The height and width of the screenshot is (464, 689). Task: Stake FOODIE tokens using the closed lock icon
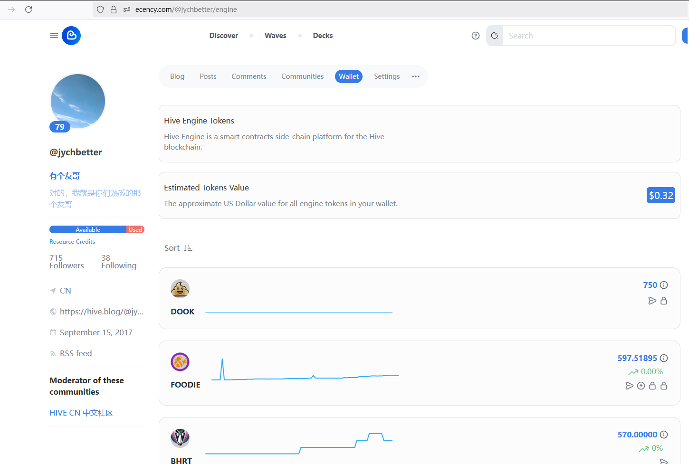(x=652, y=386)
